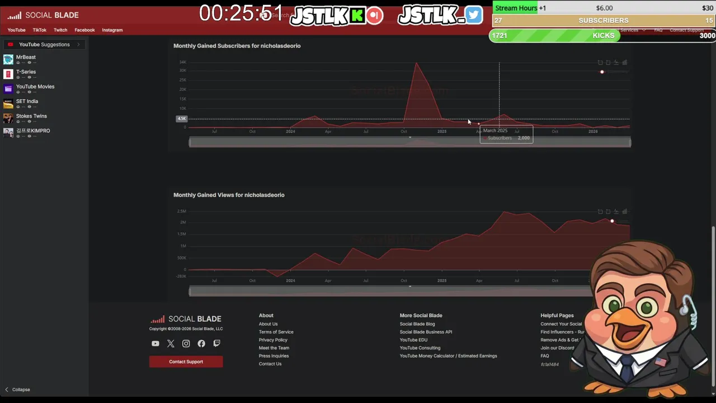Click zoom reset icon on subscribers chart

608,63
